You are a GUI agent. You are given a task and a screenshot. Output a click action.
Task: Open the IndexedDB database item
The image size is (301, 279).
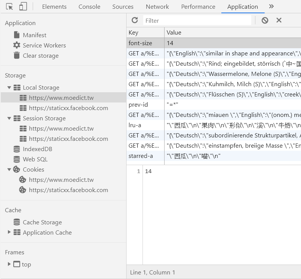pyautogui.click(x=37, y=149)
